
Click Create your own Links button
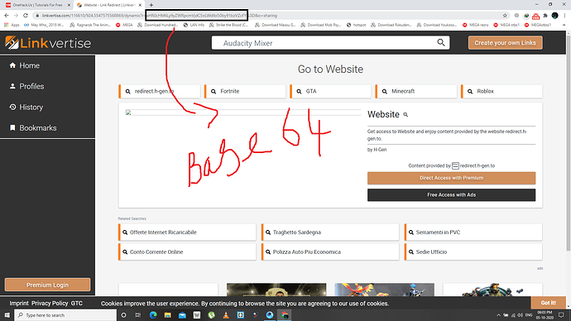pyautogui.click(x=505, y=42)
